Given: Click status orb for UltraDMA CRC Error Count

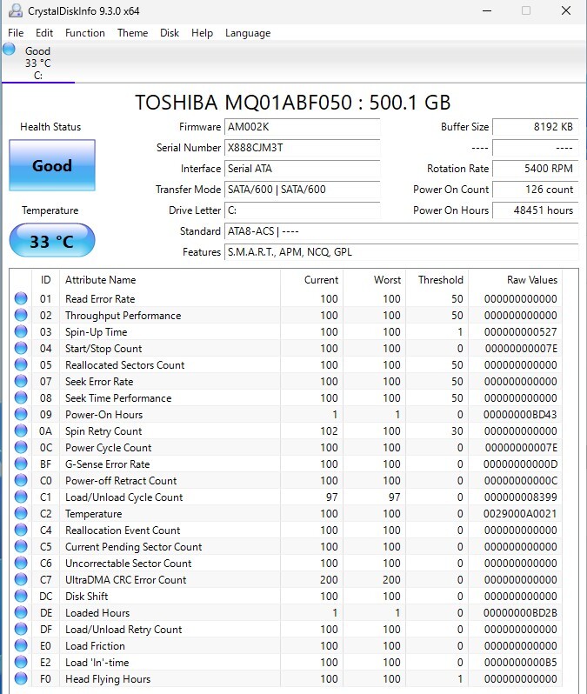Looking at the screenshot, I should (21, 579).
